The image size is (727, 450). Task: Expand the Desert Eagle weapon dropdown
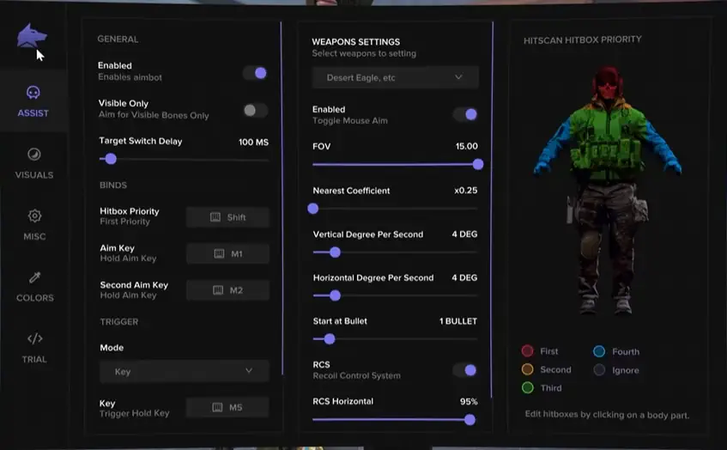(x=395, y=77)
